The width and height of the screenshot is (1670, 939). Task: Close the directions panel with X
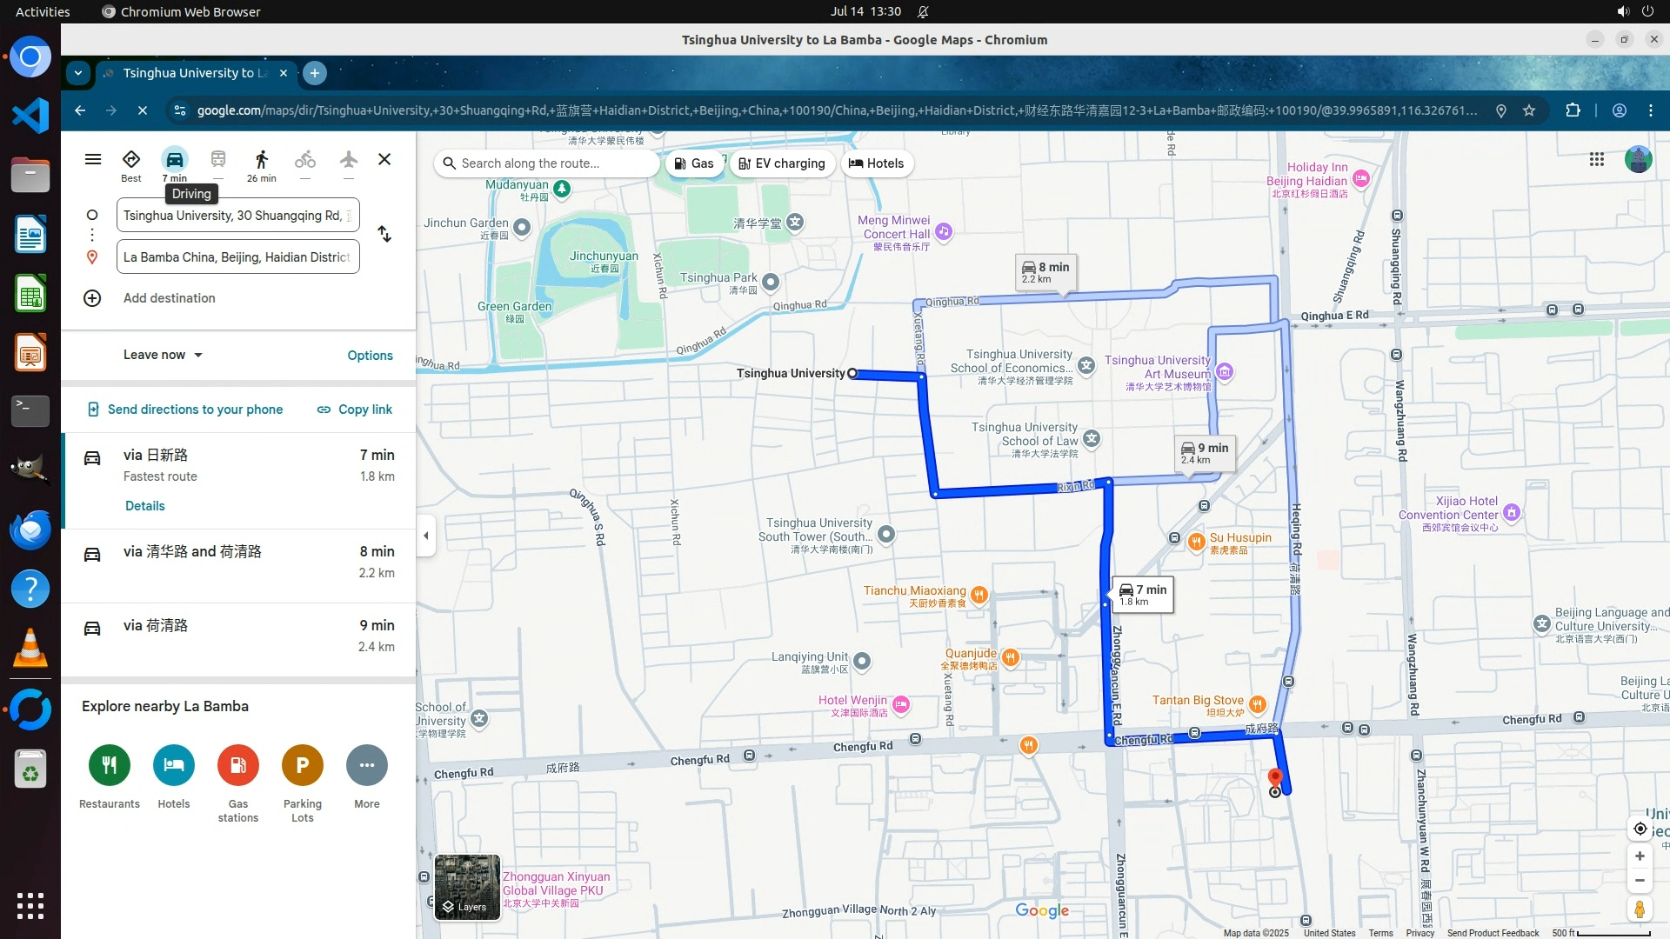(384, 159)
